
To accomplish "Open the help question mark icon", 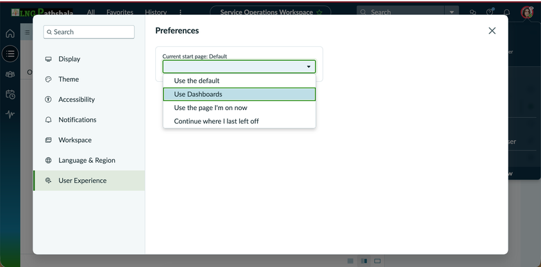I will [x=490, y=12].
